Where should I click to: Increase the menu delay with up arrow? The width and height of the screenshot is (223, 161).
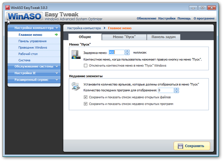127,51
